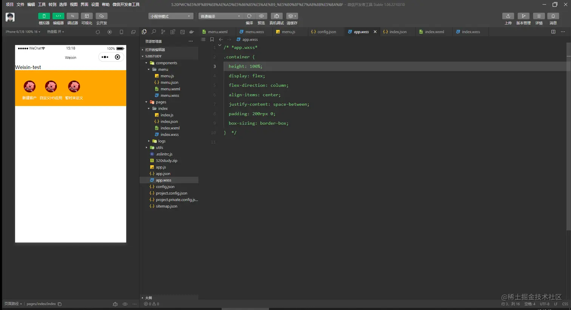
Task: Split the editor with the split icon
Action: point(553,32)
